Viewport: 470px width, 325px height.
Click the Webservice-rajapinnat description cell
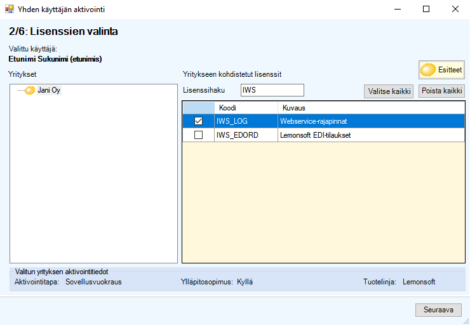pos(370,121)
